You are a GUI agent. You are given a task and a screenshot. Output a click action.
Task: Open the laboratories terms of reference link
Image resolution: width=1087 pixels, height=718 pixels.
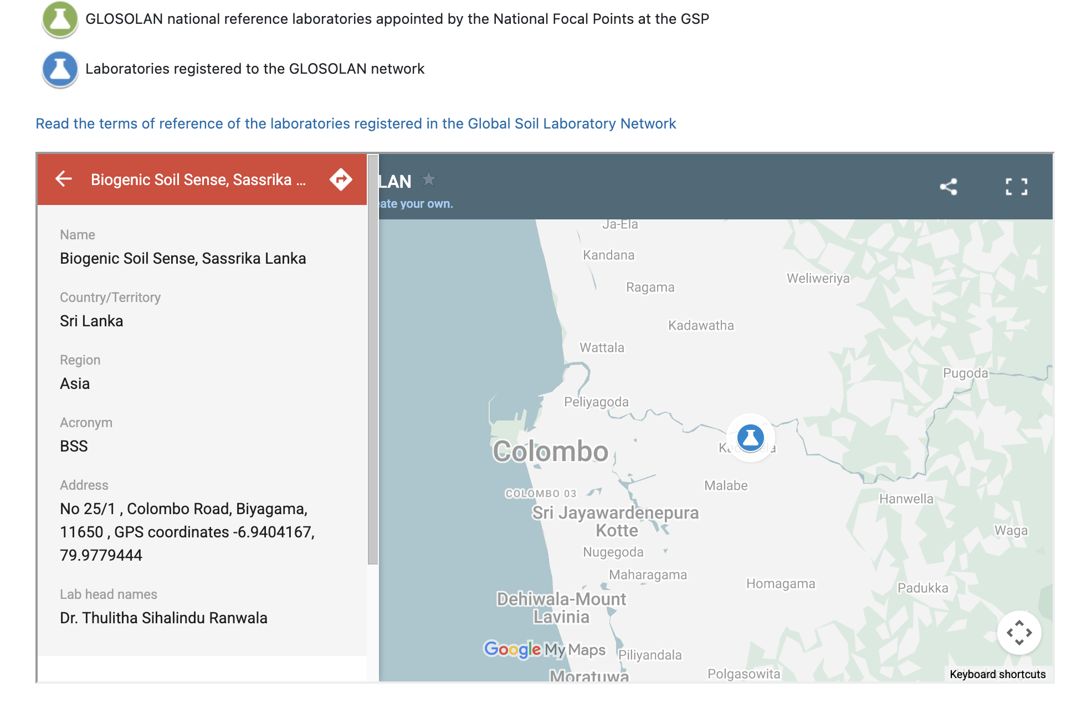pyautogui.click(x=356, y=124)
